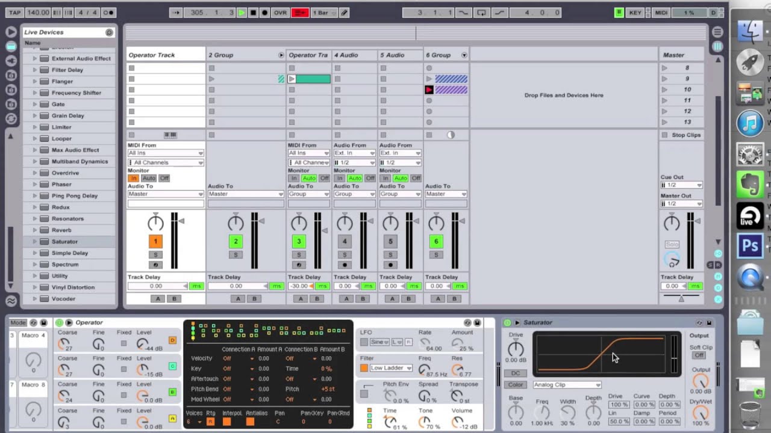Image resolution: width=771 pixels, height=433 pixels.
Task: Click the Master track header
Action: [x=681, y=55]
